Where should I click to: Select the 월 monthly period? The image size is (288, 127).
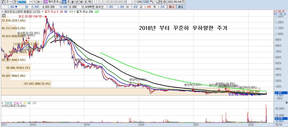(x=73, y=2)
